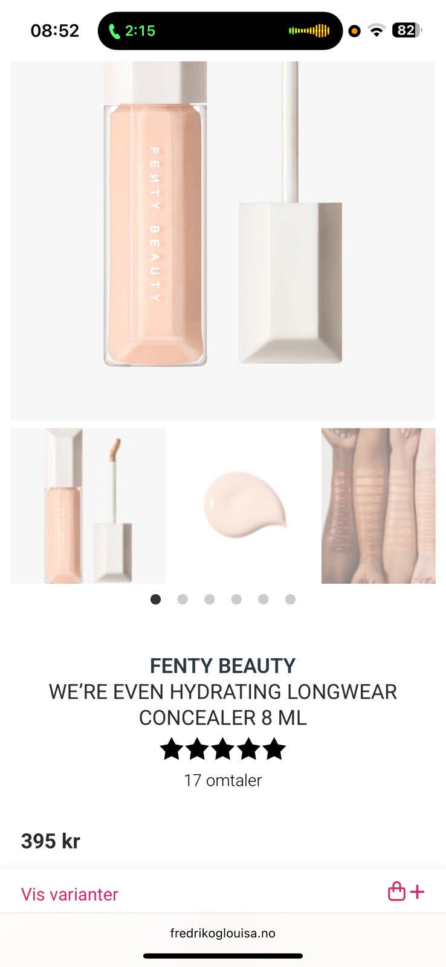The height and width of the screenshot is (967, 446).
Task: Open the concealer with open wand thumbnail
Action: [x=88, y=506]
